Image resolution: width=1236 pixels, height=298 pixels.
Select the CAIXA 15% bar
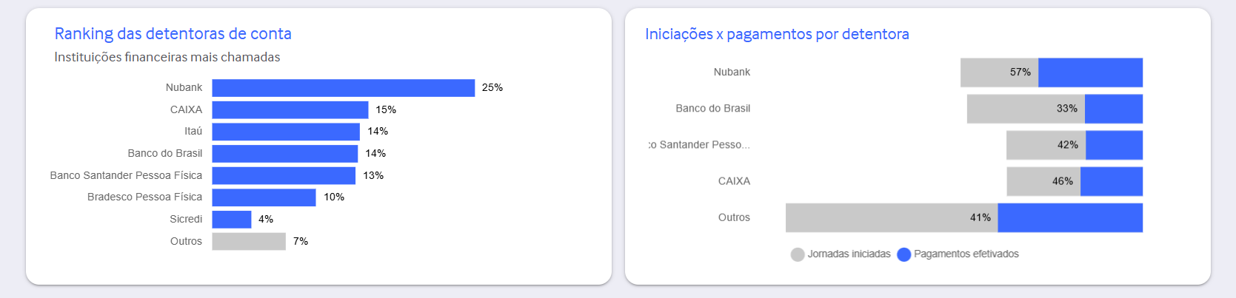(x=290, y=110)
